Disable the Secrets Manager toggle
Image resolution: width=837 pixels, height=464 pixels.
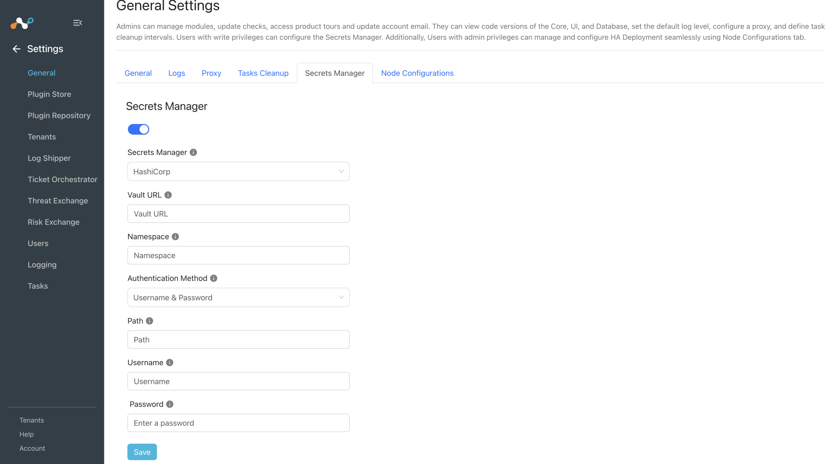pos(138,129)
